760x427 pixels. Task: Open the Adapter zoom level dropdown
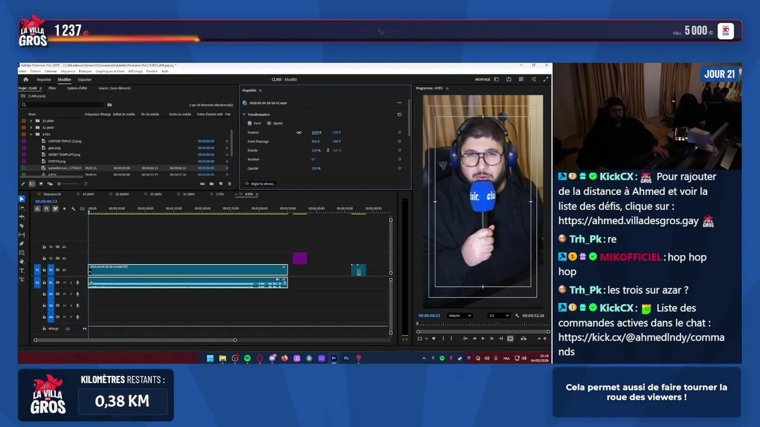pos(460,316)
